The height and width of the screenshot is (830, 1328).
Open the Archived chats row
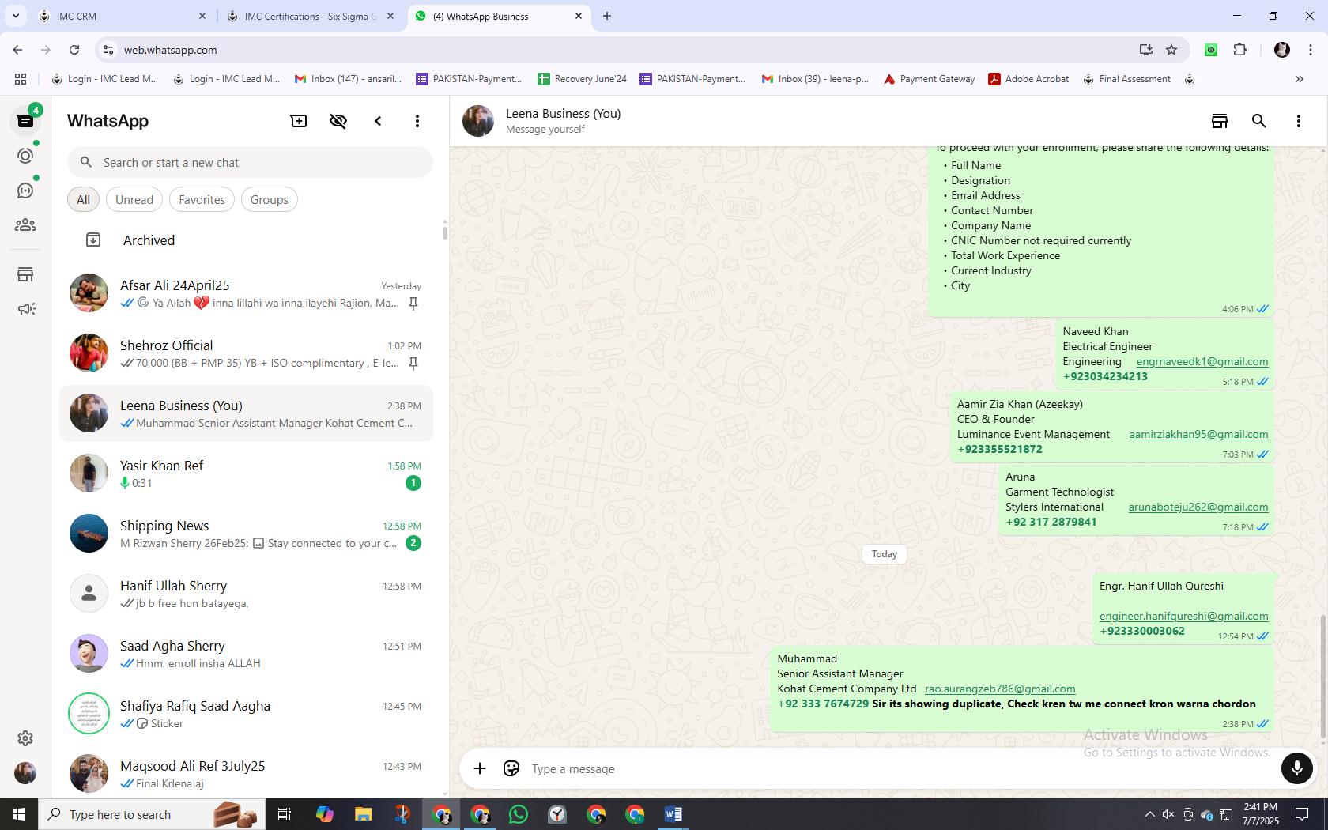point(247,240)
